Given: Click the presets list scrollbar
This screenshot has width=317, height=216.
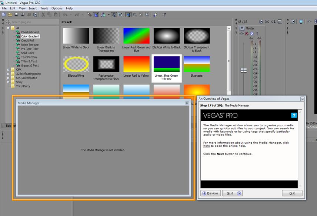Looking at the screenshot, I should point(229,60).
